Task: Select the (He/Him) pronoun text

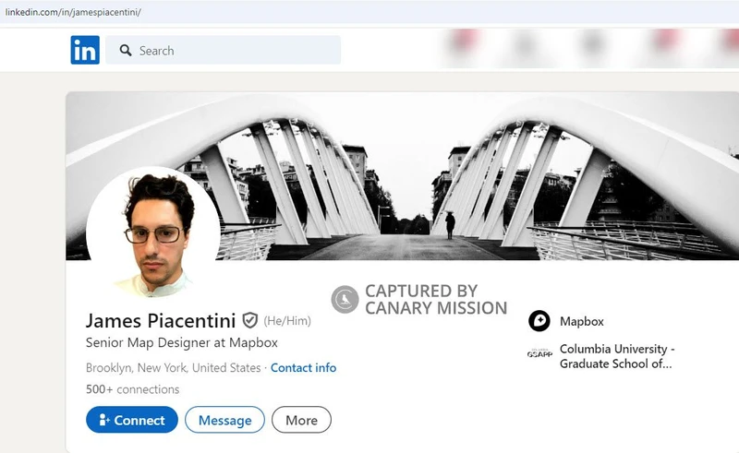Action: point(287,321)
